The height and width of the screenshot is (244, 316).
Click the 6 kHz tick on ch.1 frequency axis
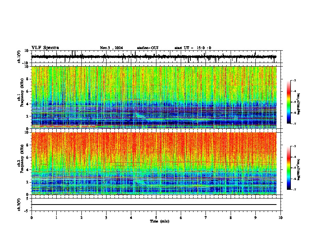(28, 91)
